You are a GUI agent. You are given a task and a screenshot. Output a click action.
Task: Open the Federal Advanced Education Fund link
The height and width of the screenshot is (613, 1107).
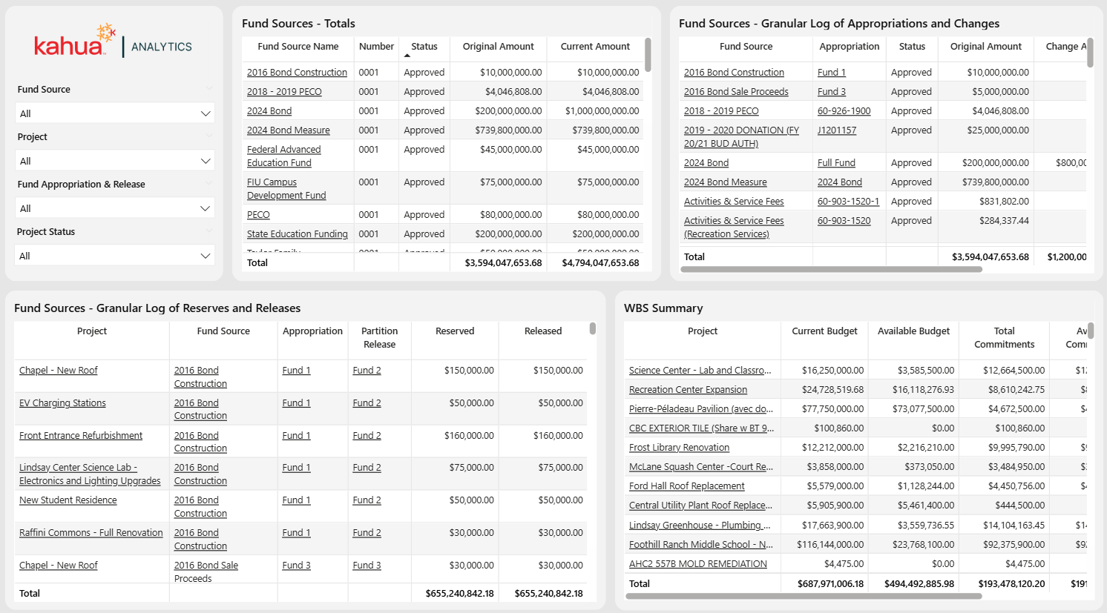tap(283, 156)
